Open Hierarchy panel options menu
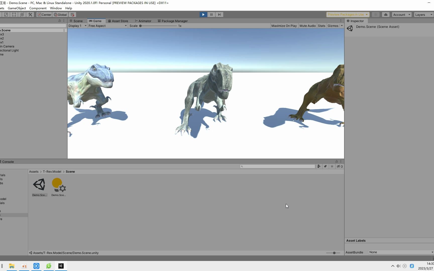 click(x=64, y=21)
